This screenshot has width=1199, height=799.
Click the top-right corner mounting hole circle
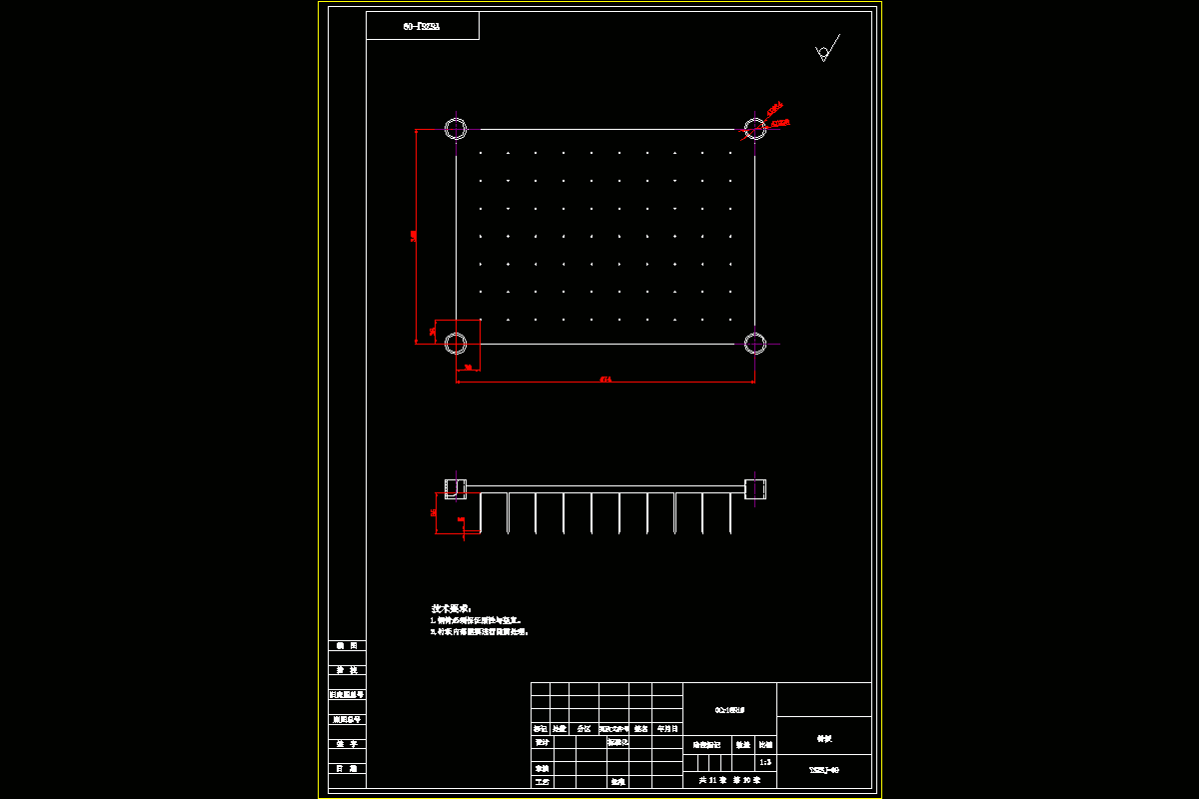(755, 128)
